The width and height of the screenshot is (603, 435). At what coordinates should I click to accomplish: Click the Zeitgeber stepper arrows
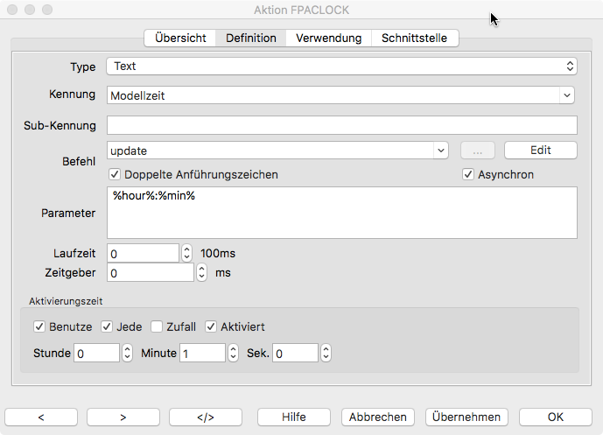pyautogui.click(x=201, y=273)
